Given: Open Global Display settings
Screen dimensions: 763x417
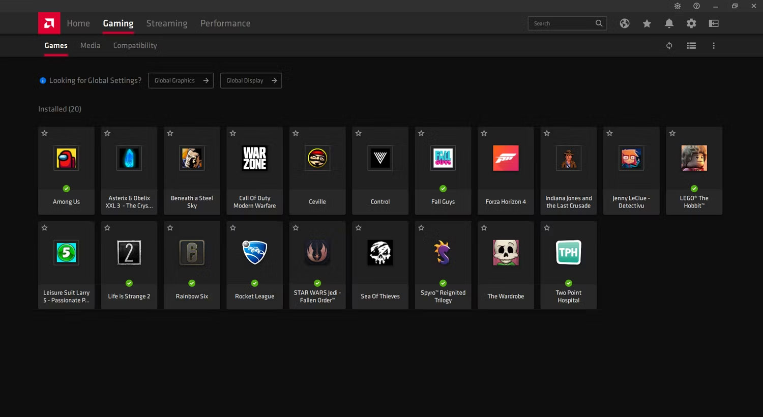Looking at the screenshot, I should click(251, 80).
